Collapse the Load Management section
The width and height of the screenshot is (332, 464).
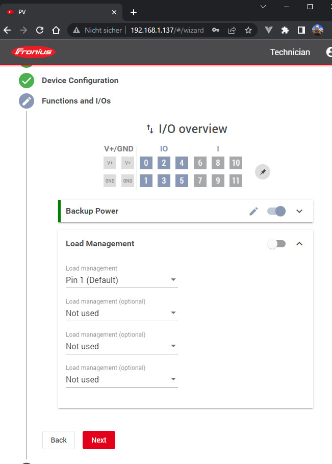point(299,244)
